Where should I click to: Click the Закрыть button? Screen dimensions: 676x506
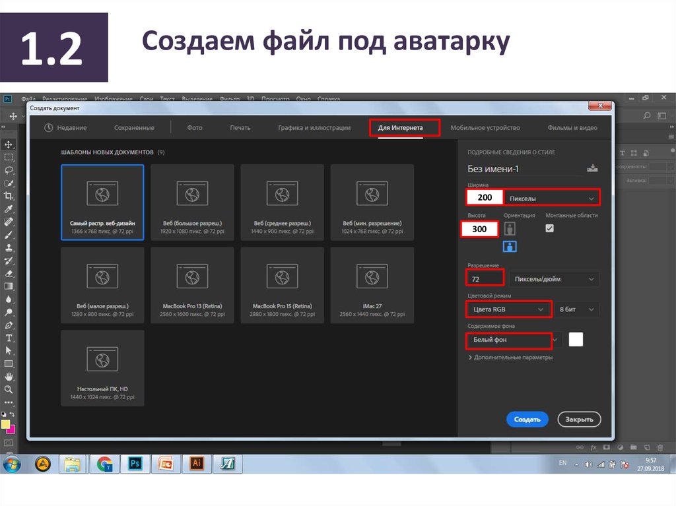point(579,419)
